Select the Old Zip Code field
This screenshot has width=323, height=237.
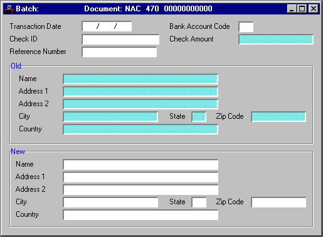click(278, 117)
